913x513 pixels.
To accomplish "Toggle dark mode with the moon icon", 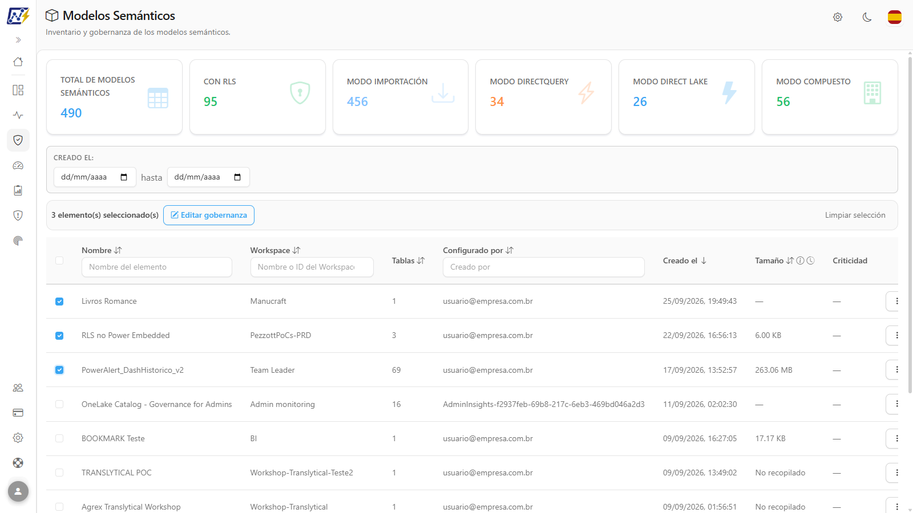I will tap(867, 17).
